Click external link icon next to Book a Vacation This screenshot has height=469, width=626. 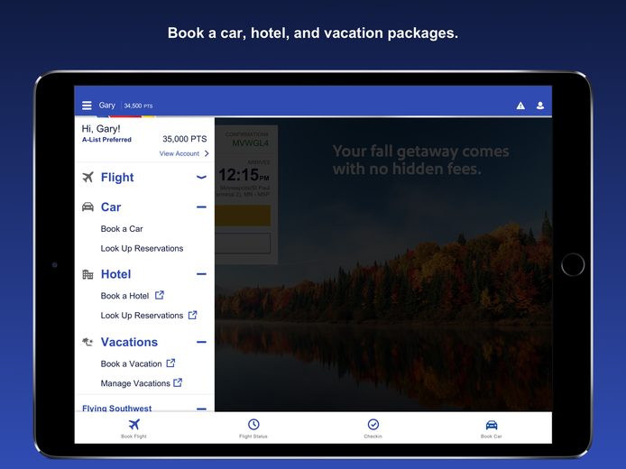[170, 363]
